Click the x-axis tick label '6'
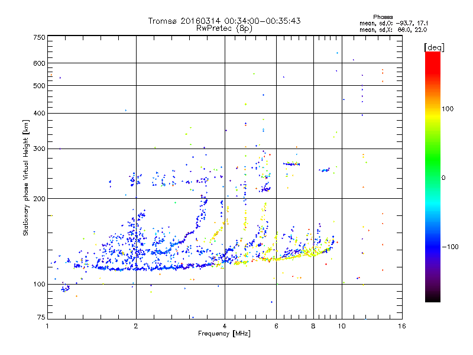The height and width of the screenshot is (355, 473). [x=276, y=326]
